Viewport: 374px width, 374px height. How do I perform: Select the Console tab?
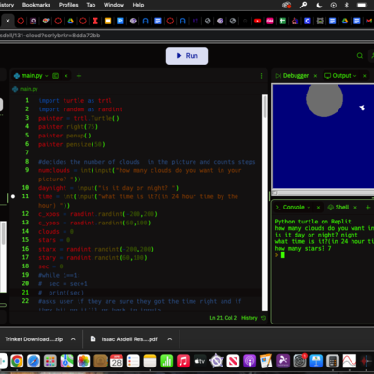(290, 208)
